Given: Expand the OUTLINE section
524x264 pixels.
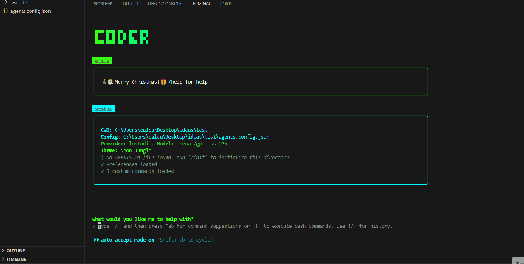Looking at the screenshot, I should (x=16, y=251).
